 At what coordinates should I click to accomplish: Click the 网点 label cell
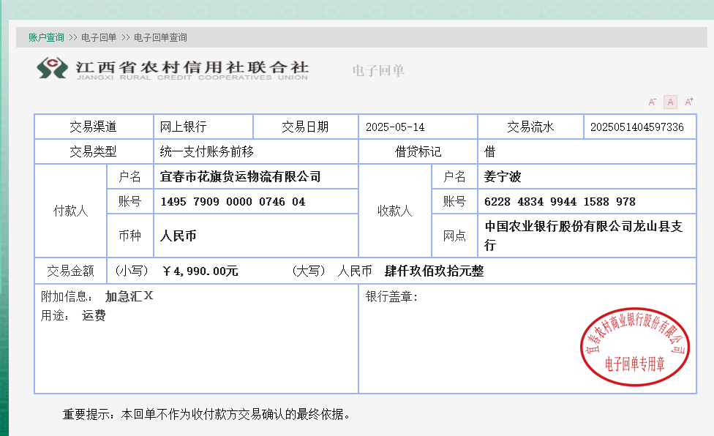[454, 236]
